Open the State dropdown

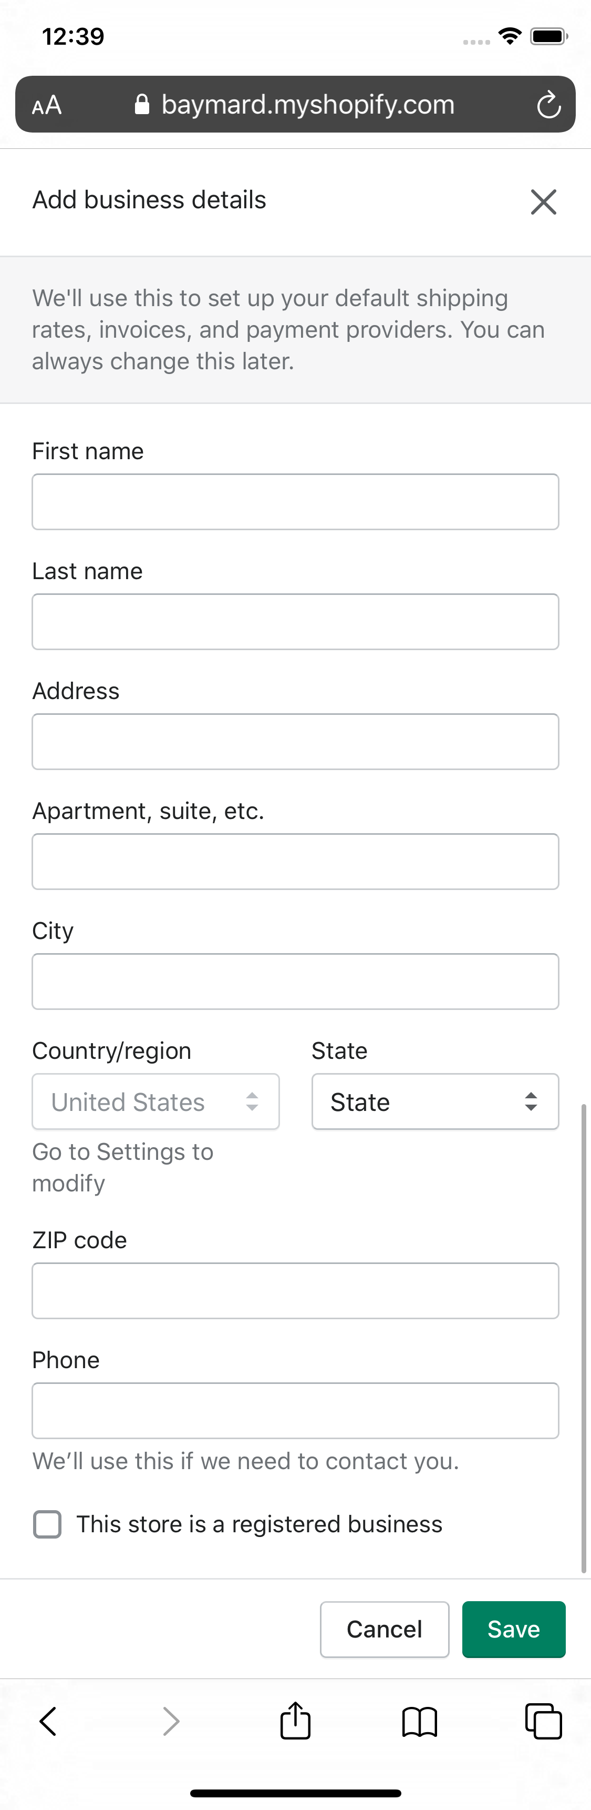click(434, 1101)
